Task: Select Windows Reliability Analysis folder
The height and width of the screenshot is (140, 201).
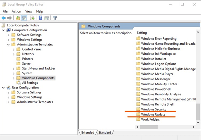Action: point(161,94)
